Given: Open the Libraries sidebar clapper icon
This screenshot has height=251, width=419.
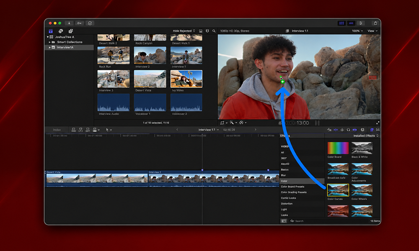Looking at the screenshot, I should pos(51,31).
